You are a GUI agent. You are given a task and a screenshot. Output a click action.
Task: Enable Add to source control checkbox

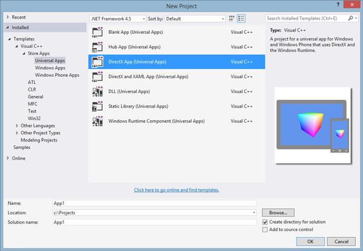coord(265,230)
